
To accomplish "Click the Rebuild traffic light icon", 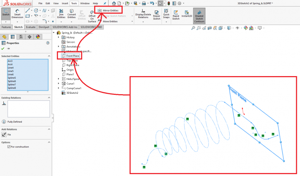I will (x=169, y=3).
